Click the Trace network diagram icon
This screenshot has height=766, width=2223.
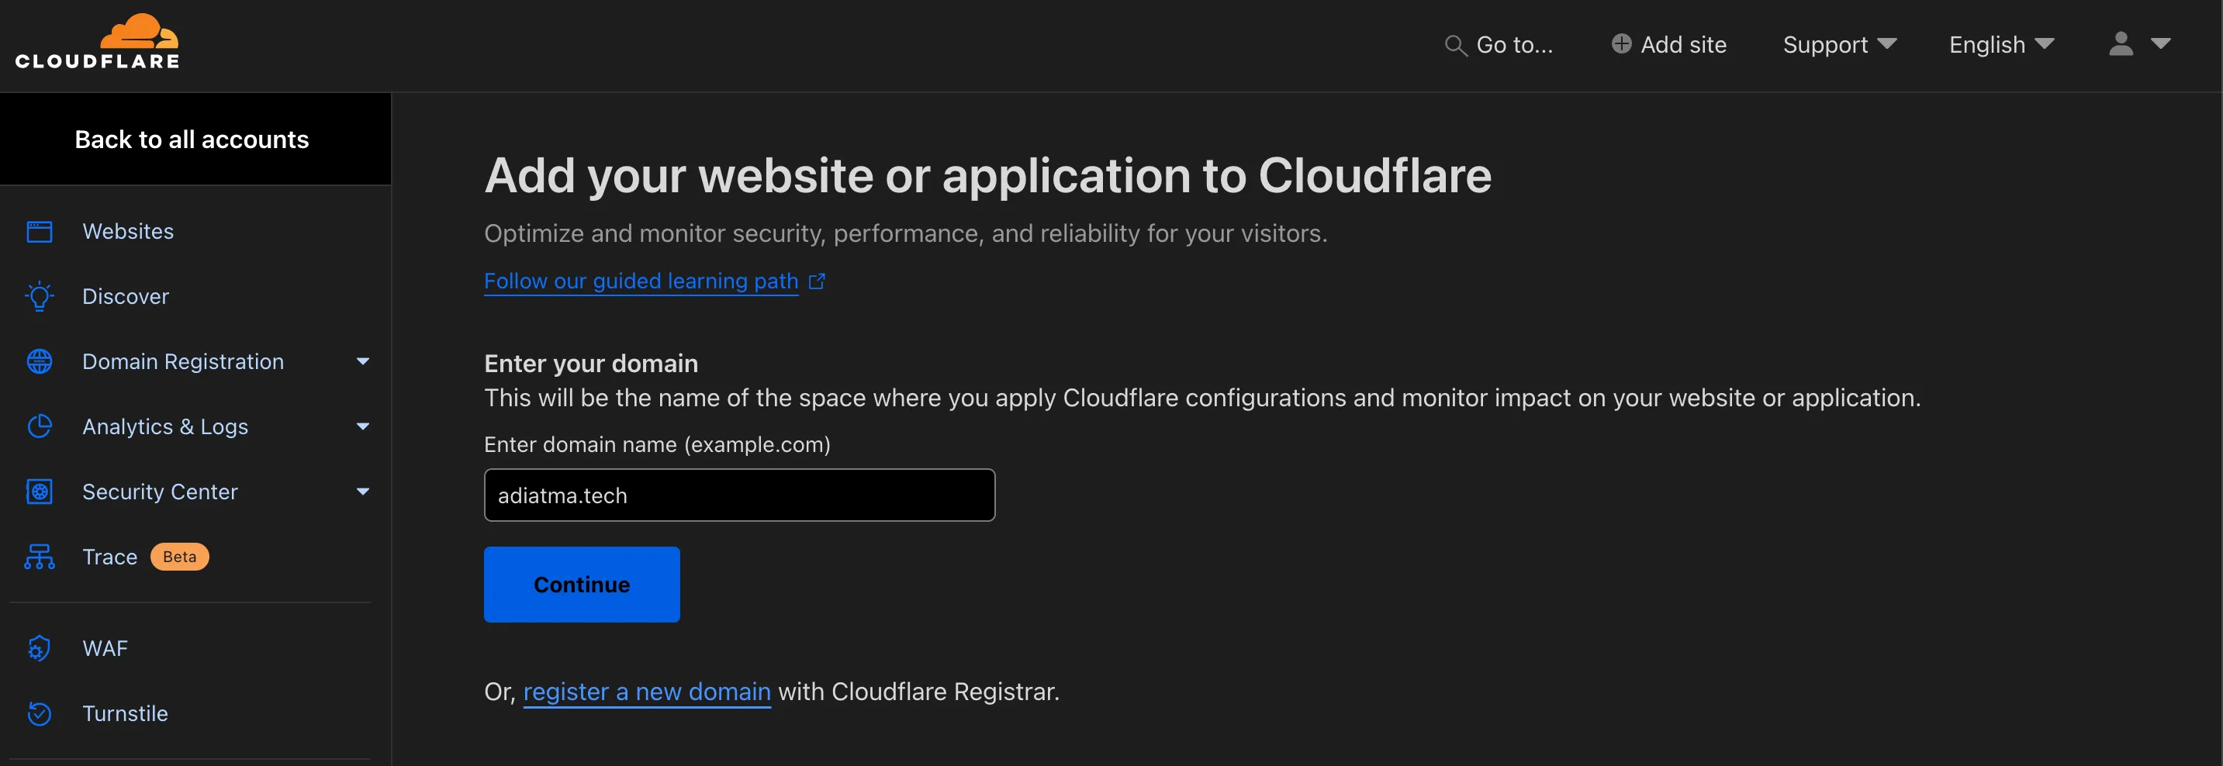pos(40,557)
